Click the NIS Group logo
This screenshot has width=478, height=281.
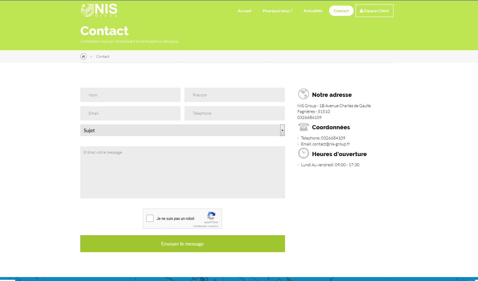point(99,10)
